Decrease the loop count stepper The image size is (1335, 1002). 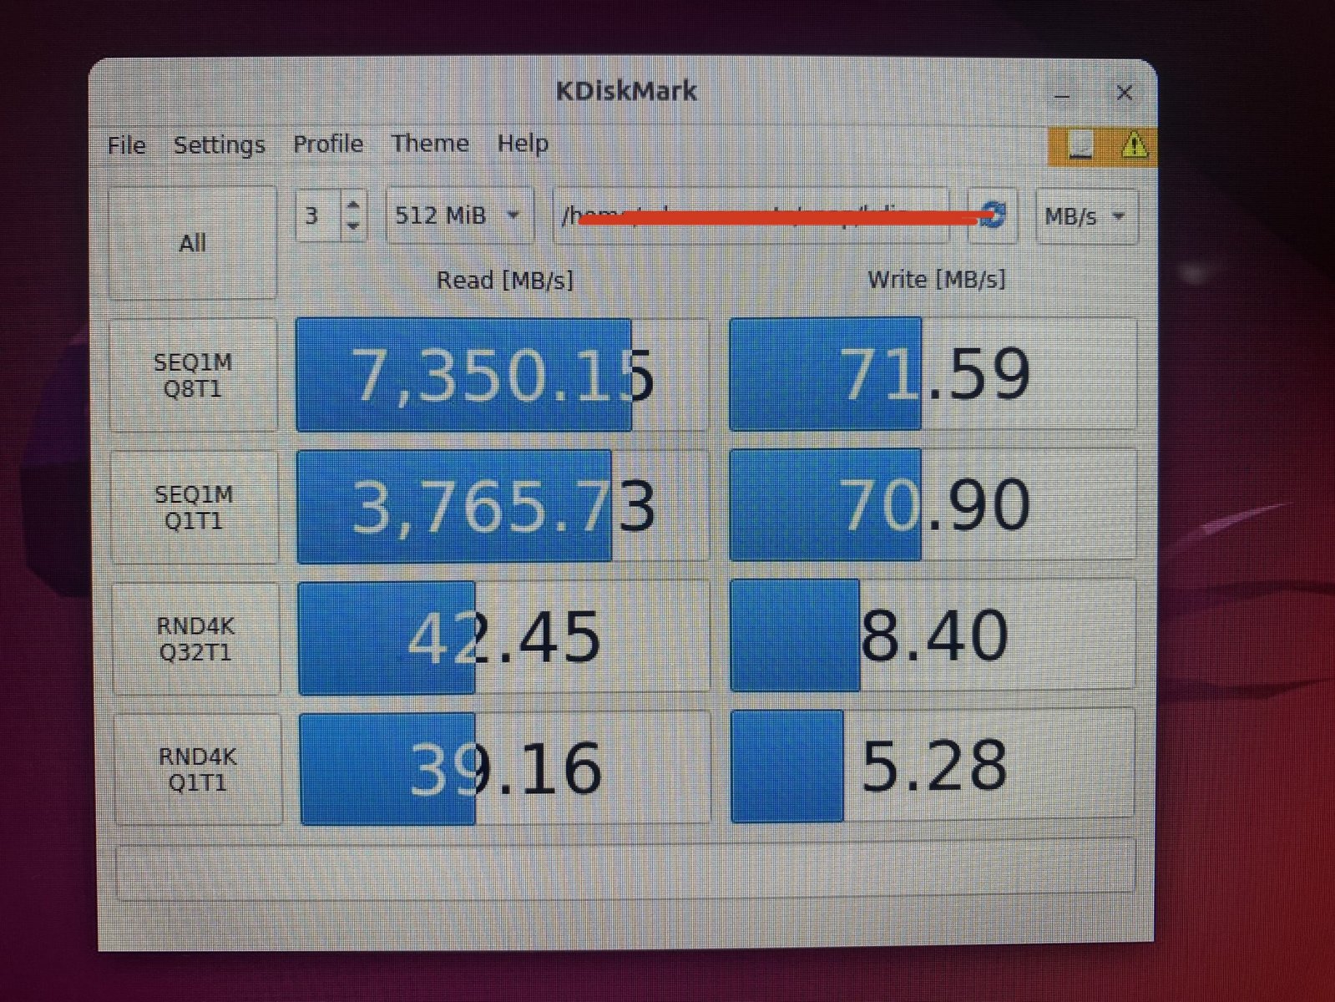point(353,227)
